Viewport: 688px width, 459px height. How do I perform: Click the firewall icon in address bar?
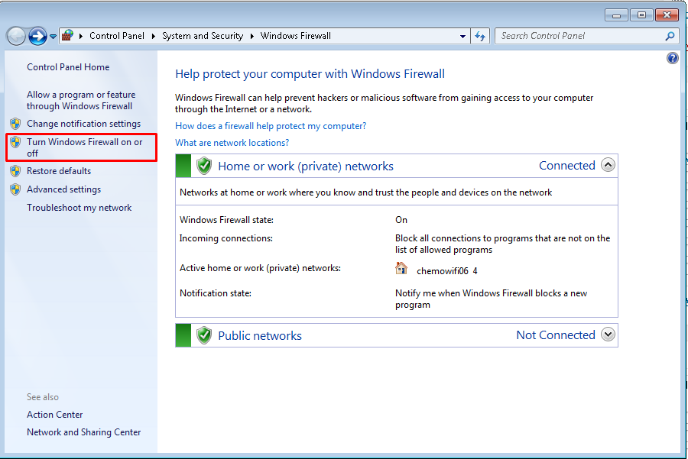(68, 36)
